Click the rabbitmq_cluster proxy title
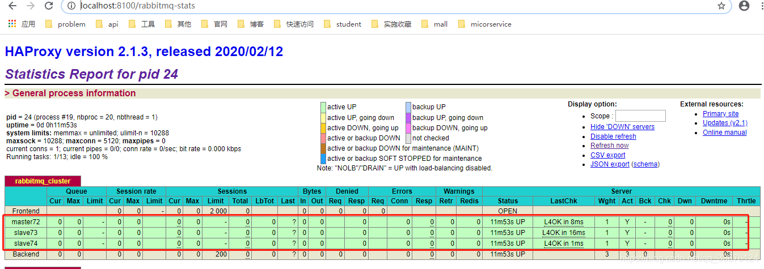Image resolution: width=764 pixels, height=269 pixels. [x=43, y=181]
